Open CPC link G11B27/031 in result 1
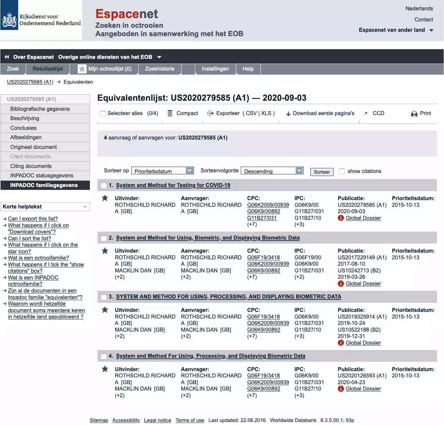The image size is (444, 425). point(262,218)
